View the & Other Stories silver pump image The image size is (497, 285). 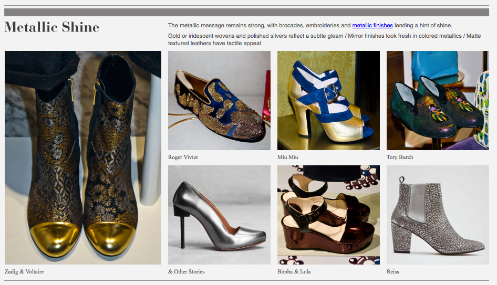[x=219, y=215]
